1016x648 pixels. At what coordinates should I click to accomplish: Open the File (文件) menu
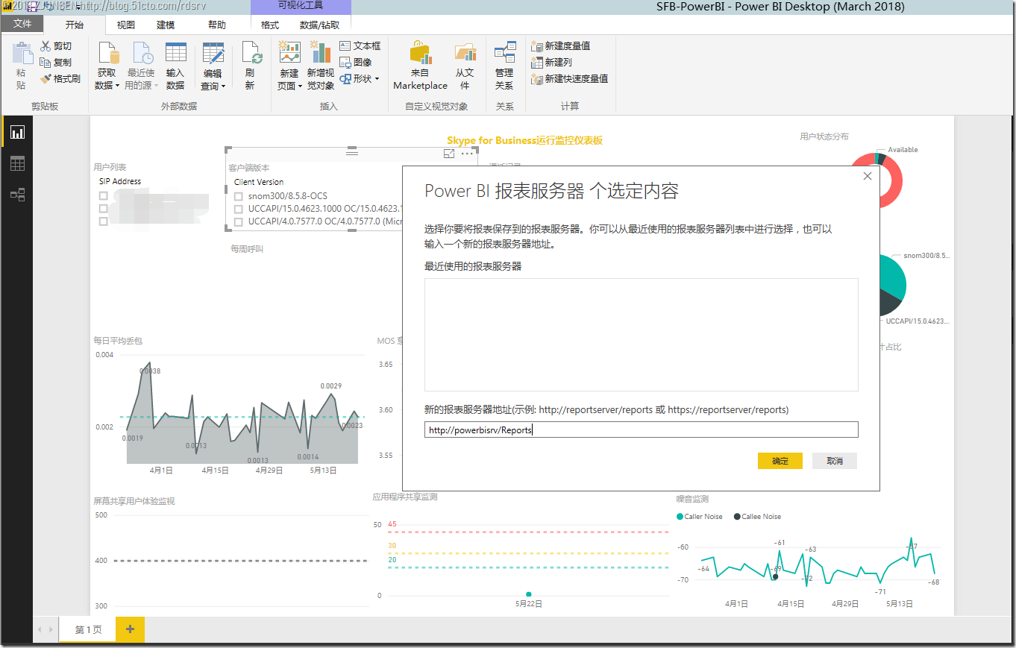point(22,24)
